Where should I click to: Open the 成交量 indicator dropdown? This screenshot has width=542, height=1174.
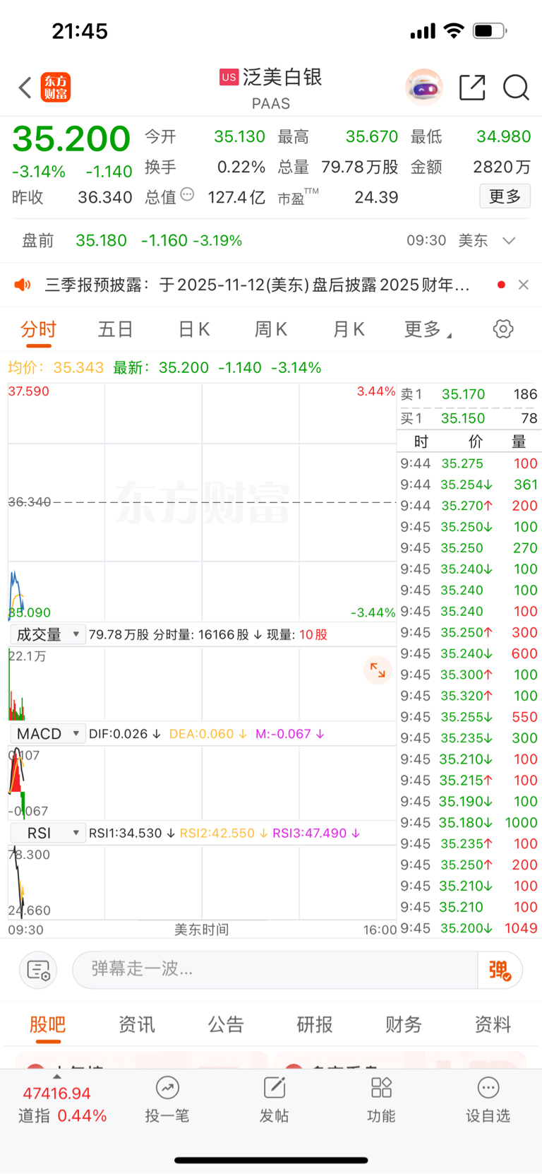(x=48, y=634)
